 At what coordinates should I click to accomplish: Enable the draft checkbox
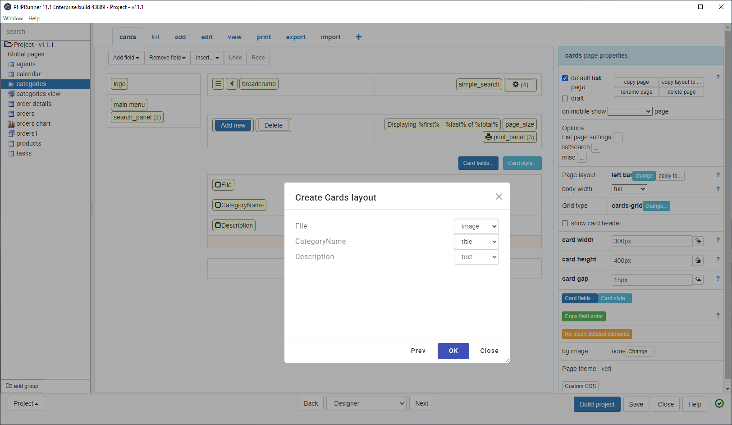tap(565, 99)
